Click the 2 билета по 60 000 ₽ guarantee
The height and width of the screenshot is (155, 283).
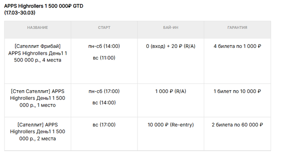(237, 125)
